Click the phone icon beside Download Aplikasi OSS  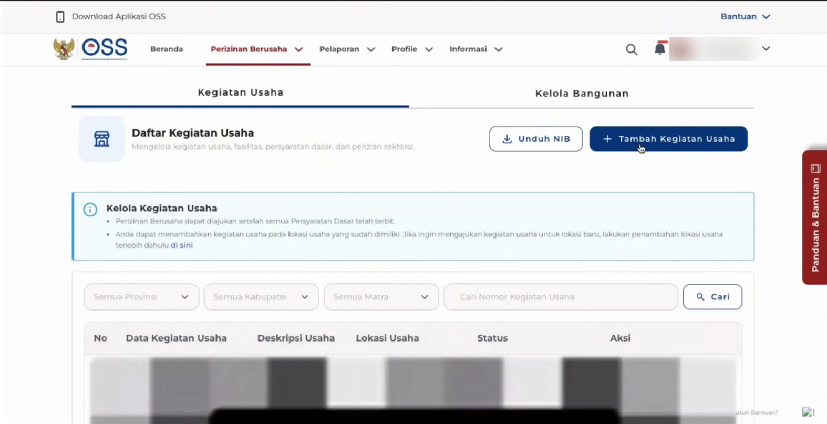[60, 17]
